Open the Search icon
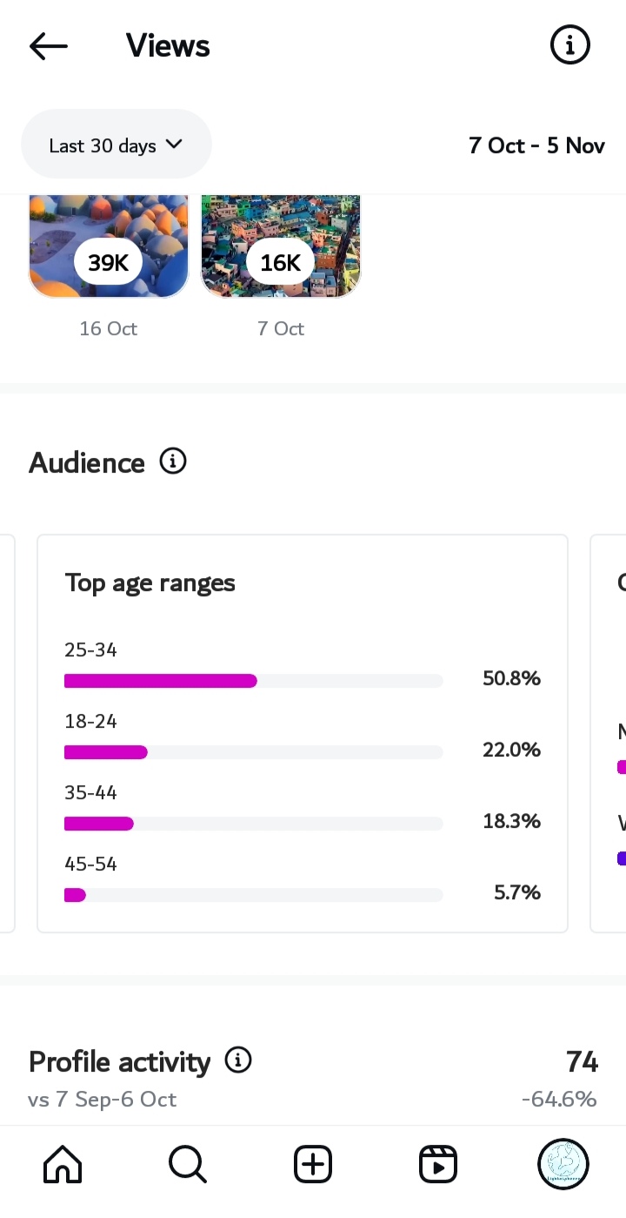Viewport: 626px width, 1218px height. (187, 1164)
